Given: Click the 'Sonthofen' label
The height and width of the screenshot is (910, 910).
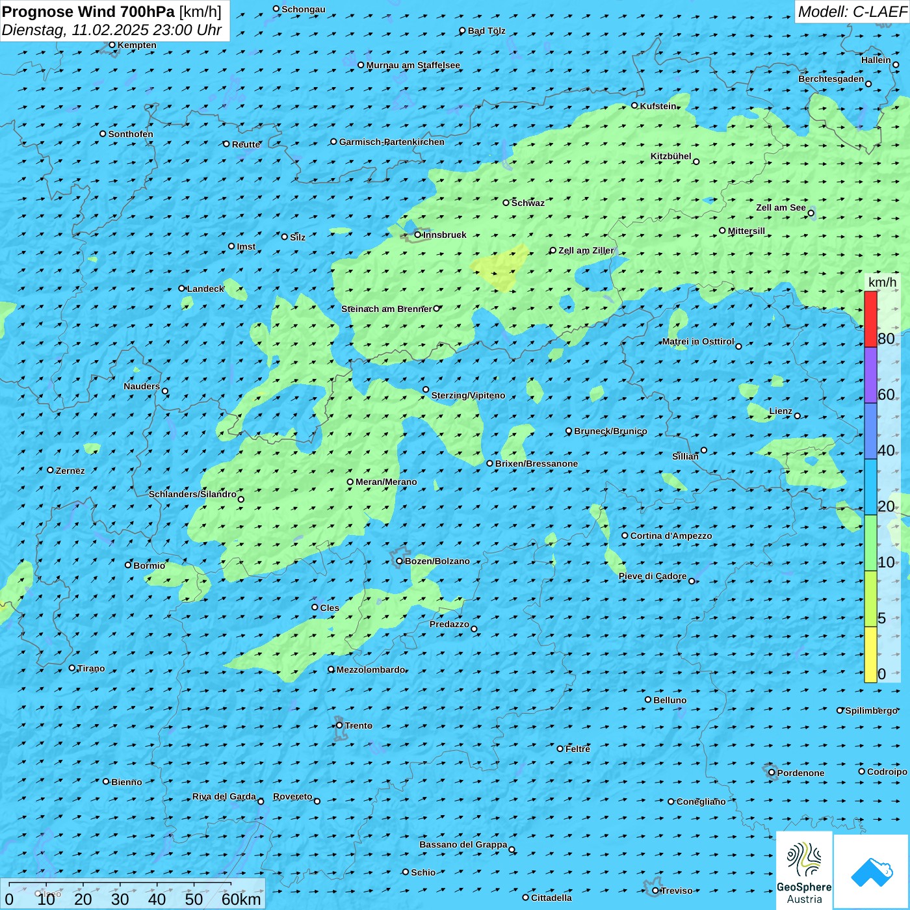Looking at the screenshot, I should [131, 134].
